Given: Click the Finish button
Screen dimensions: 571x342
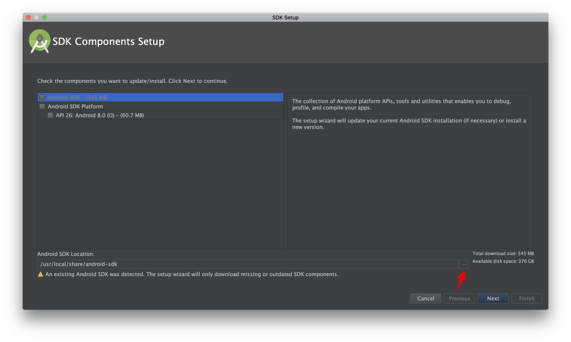Looking at the screenshot, I should (x=526, y=298).
